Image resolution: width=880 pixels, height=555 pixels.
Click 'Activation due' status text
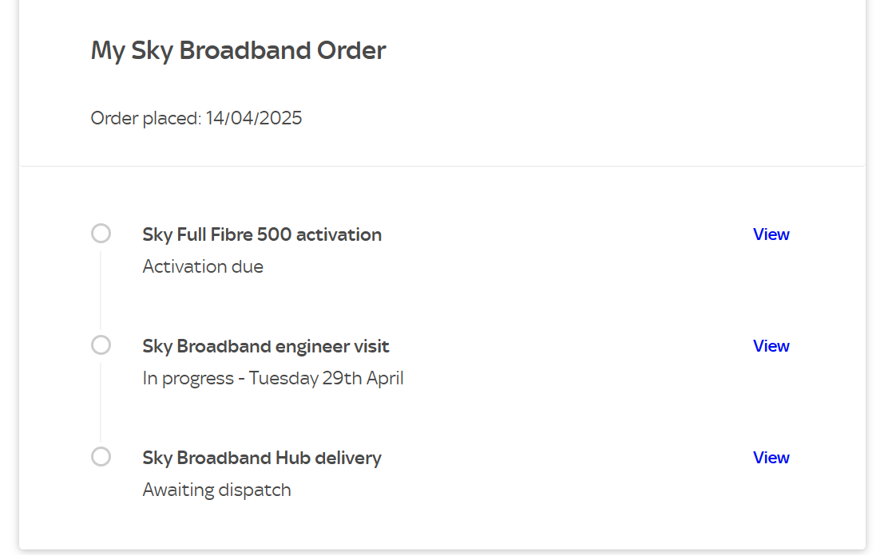pyautogui.click(x=203, y=266)
